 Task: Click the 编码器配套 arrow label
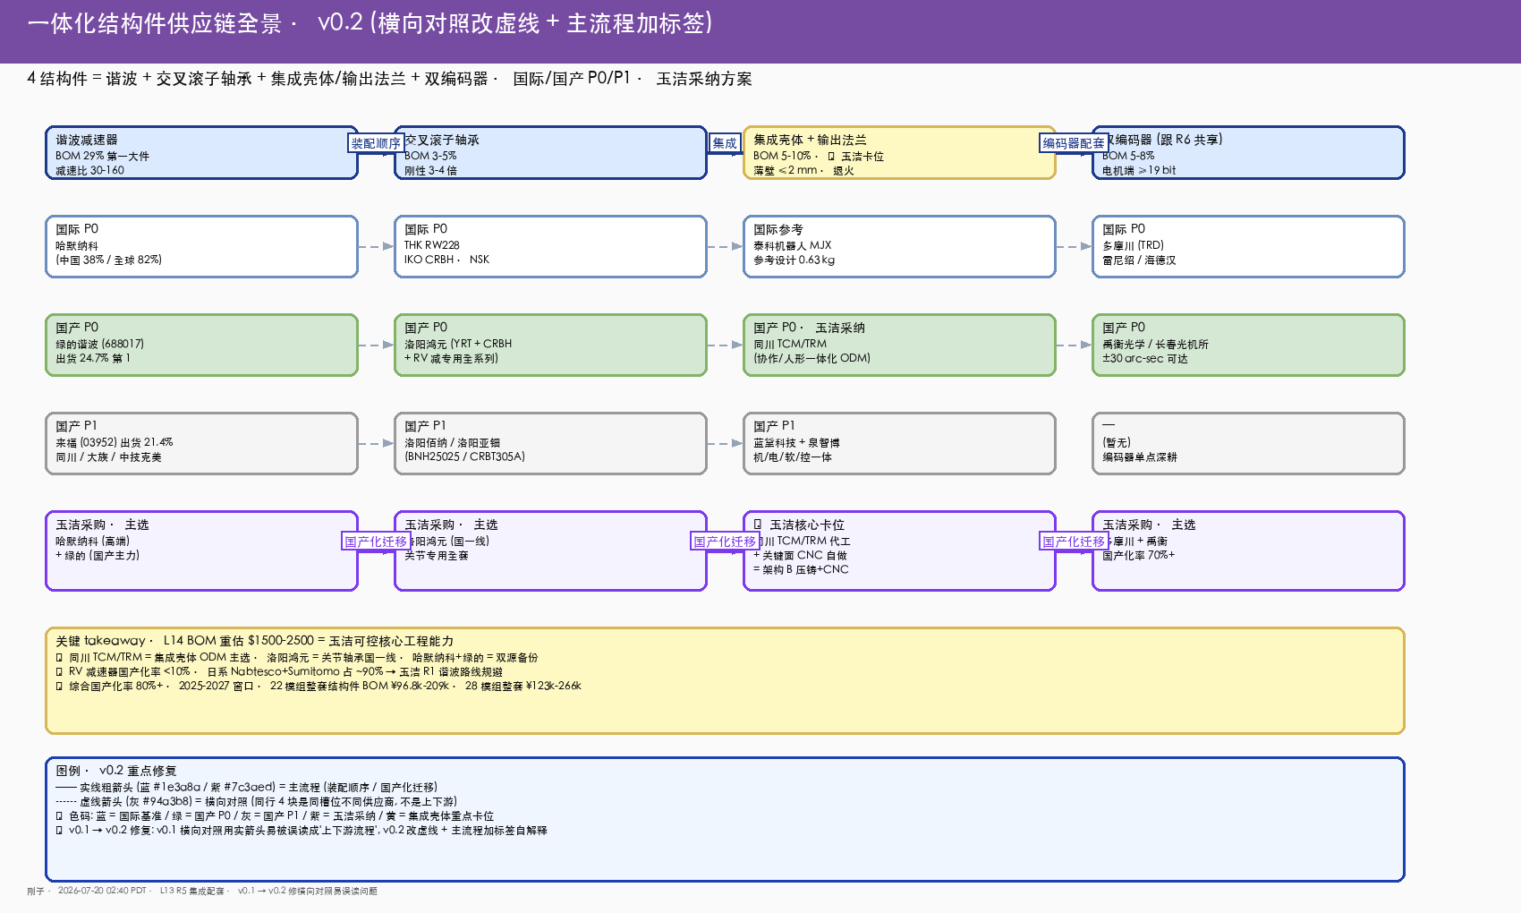point(1074,143)
